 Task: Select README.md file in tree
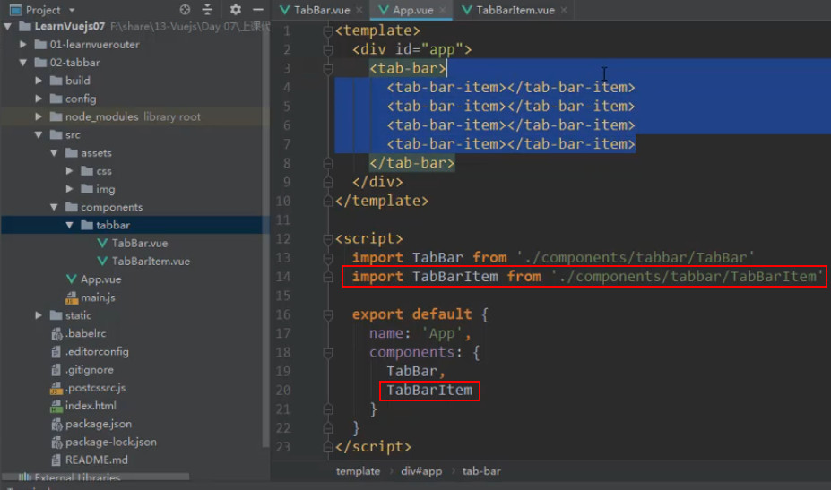pyautogui.click(x=97, y=460)
